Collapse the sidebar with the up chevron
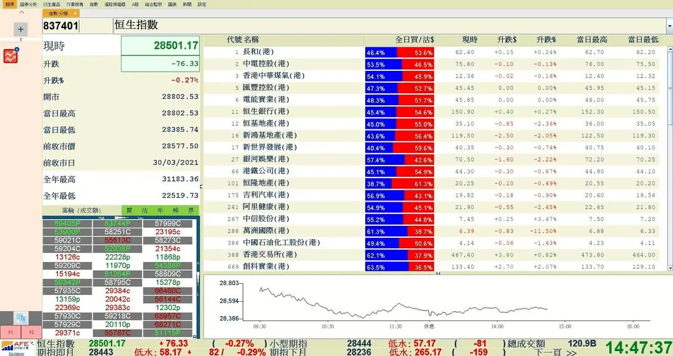 pos(21,12)
